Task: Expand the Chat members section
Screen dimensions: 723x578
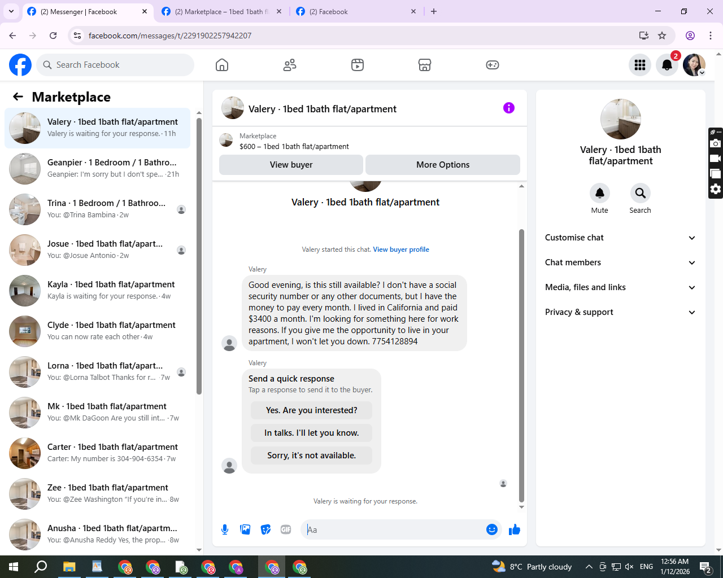Action: pyautogui.click(x=620, y=262)
